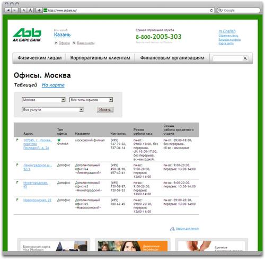
Task: Expand the Все типы офисов dropdown
Action: click(91, 100)
